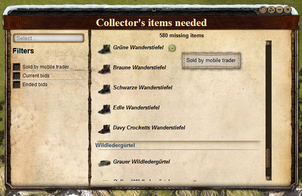This screenshot has height=196, width=302.
Task: Click the green Grüne Wanderstiefel boot icon
Action: (104, 49)
